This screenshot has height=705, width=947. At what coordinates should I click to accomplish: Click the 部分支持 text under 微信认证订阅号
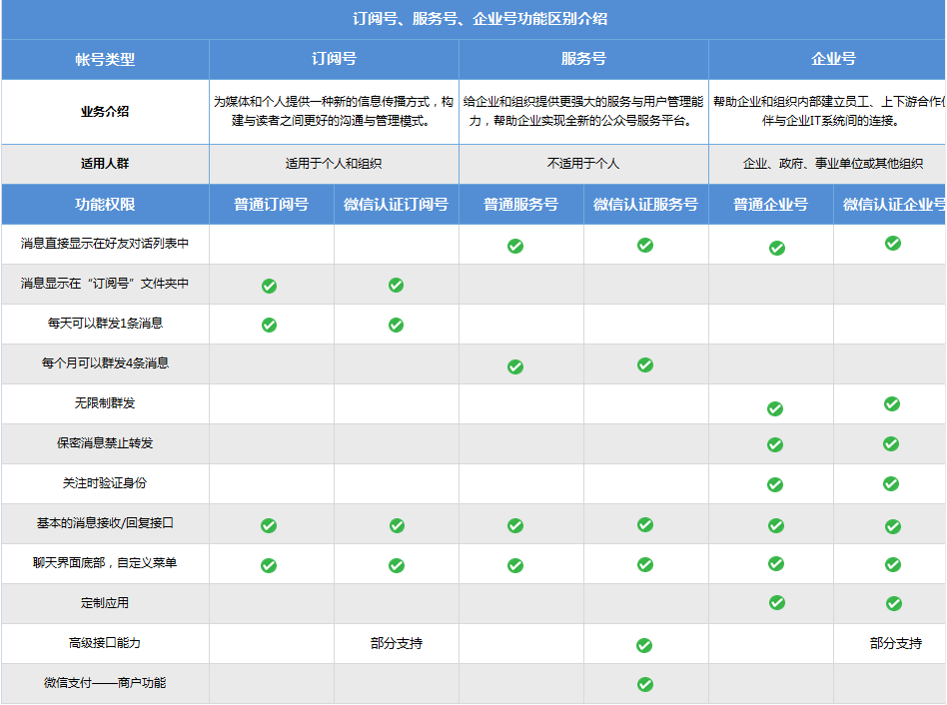coord(396,644)
